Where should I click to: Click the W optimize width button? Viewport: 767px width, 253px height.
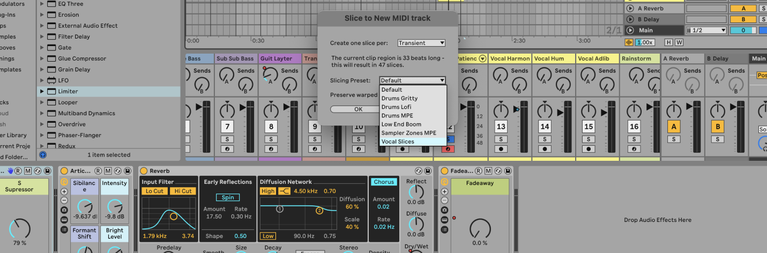click(679, 42)
